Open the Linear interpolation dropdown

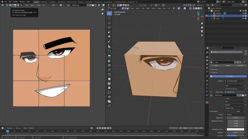tap(234, 98)
